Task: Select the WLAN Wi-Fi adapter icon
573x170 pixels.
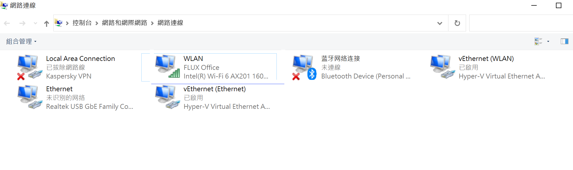Action: click(x=167, y=67)
